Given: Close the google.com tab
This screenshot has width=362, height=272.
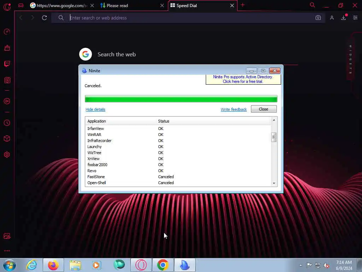Looking at the screenshot, I should coord(92,5).
